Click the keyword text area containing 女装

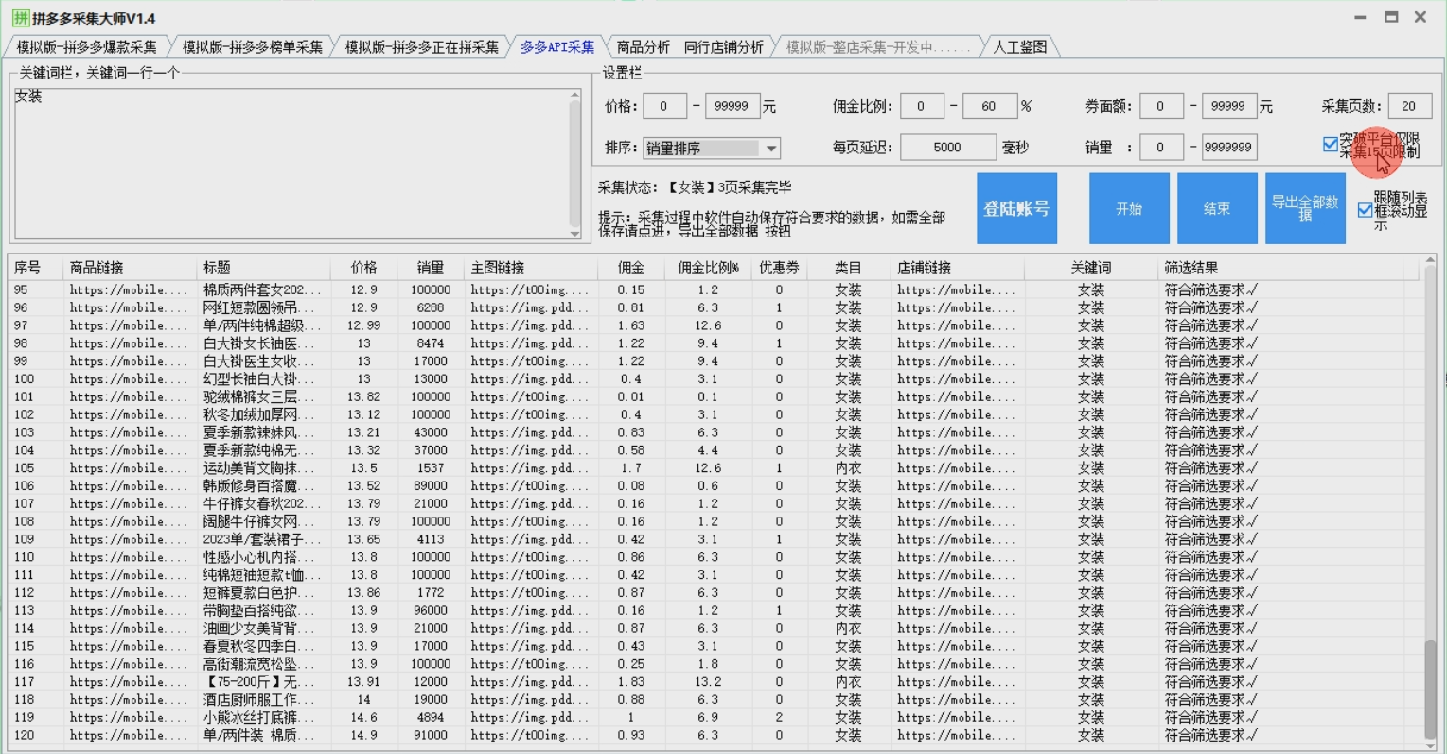[x=291, y=164]
